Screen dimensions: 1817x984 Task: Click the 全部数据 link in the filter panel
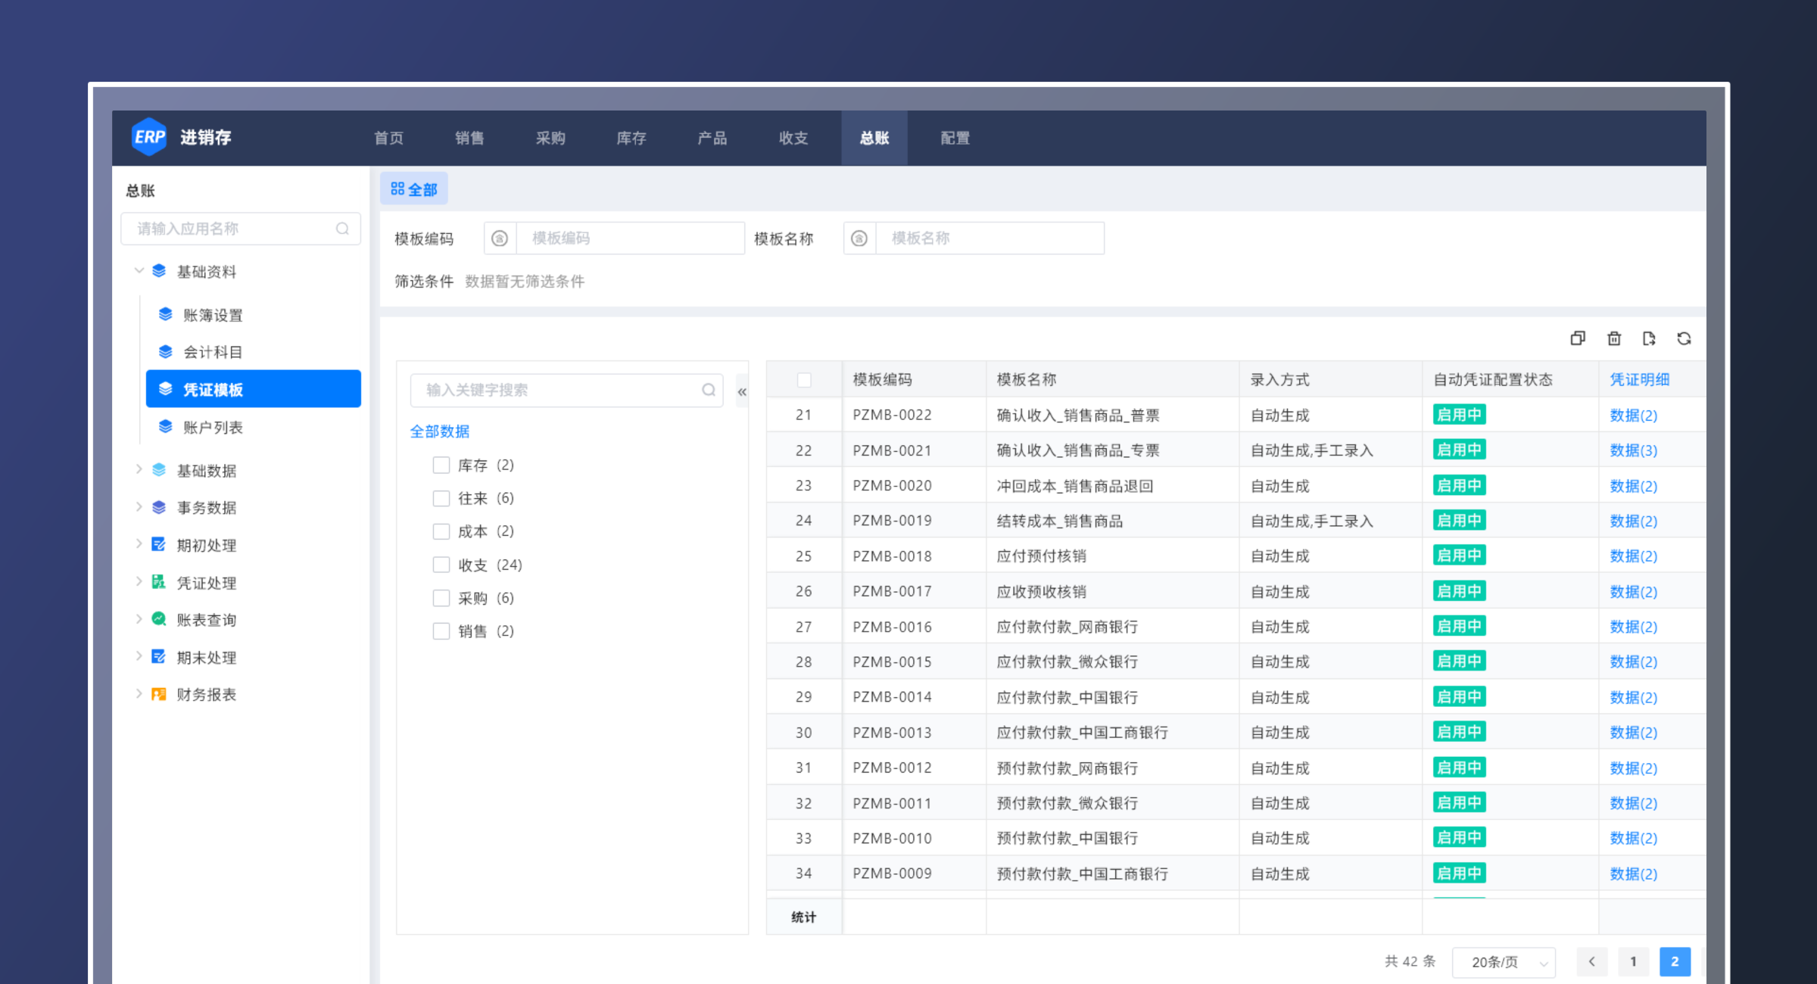tap(439, 431)
